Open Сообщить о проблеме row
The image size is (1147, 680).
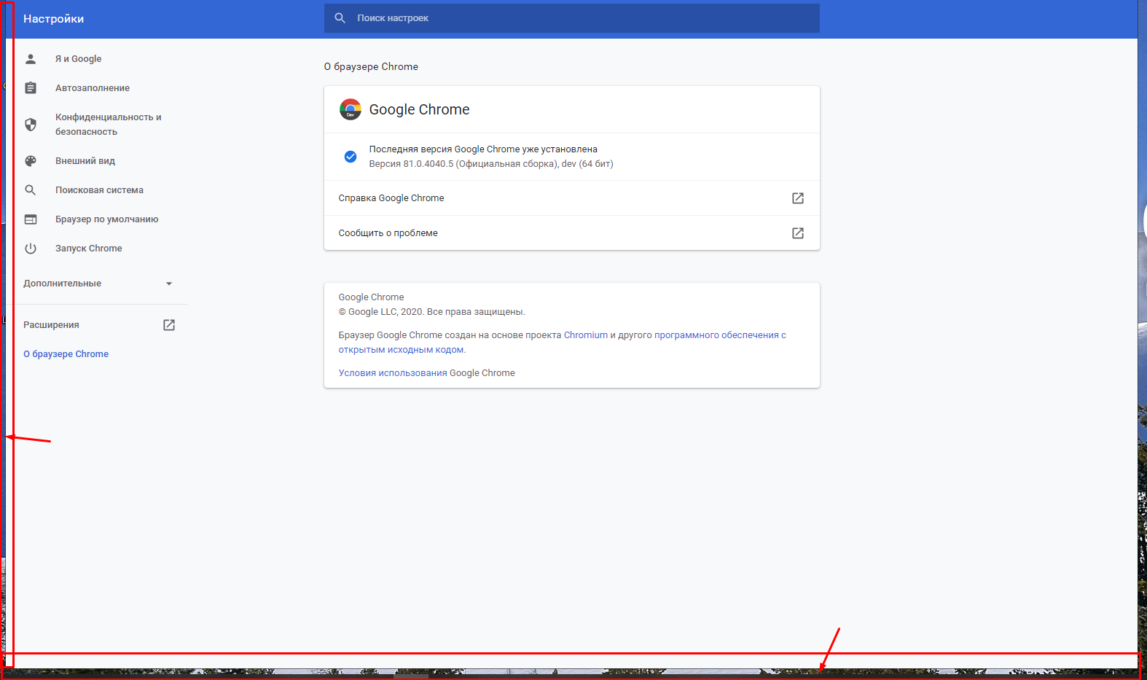(x=572, y=233)
